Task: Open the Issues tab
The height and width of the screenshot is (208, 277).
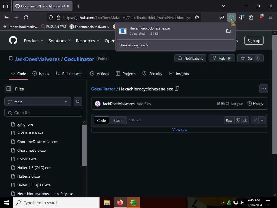Action: tap(41, 74)
